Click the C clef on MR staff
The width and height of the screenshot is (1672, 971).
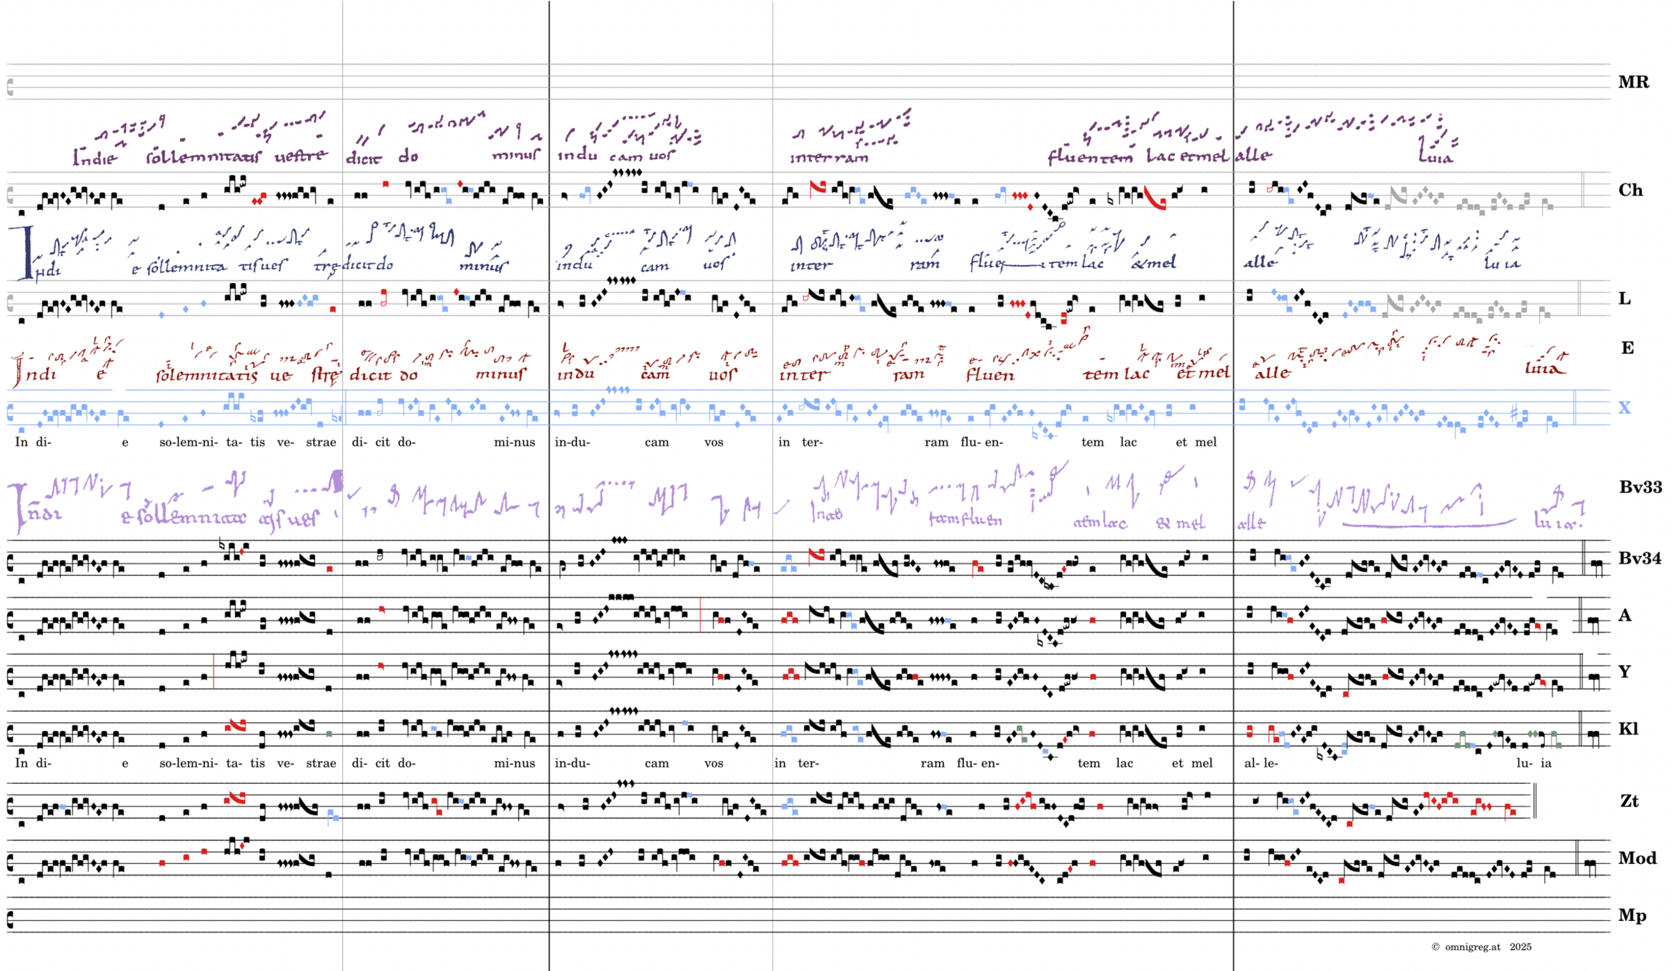10,88
